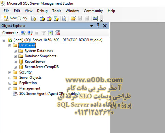Image resolution: width=165 pixels, height=133 pixels.
Task: Click the folder icon beside System Databases
Action: (21, 51)
